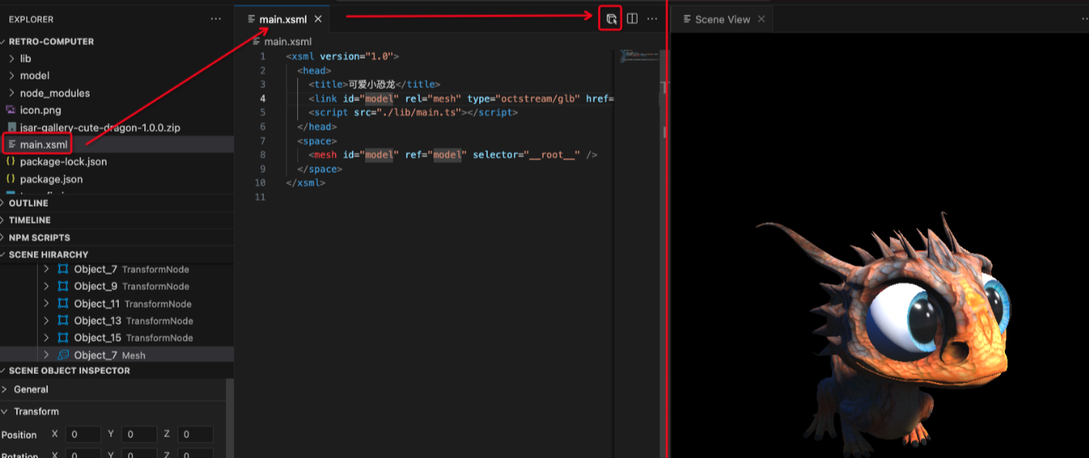
Task: Click the Object_7 Mesh node icon
Action: (63, 355)
